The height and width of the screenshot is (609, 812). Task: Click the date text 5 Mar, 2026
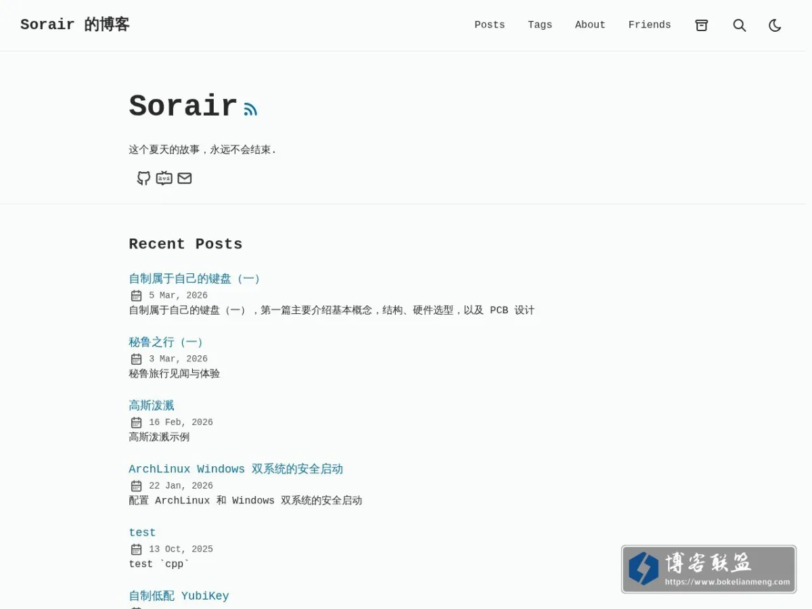point(179,296)
